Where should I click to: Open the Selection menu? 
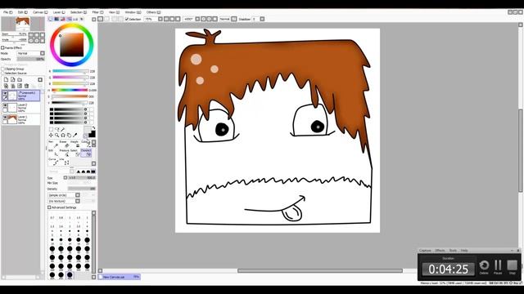pyautogui.click(x=79, y=12)
